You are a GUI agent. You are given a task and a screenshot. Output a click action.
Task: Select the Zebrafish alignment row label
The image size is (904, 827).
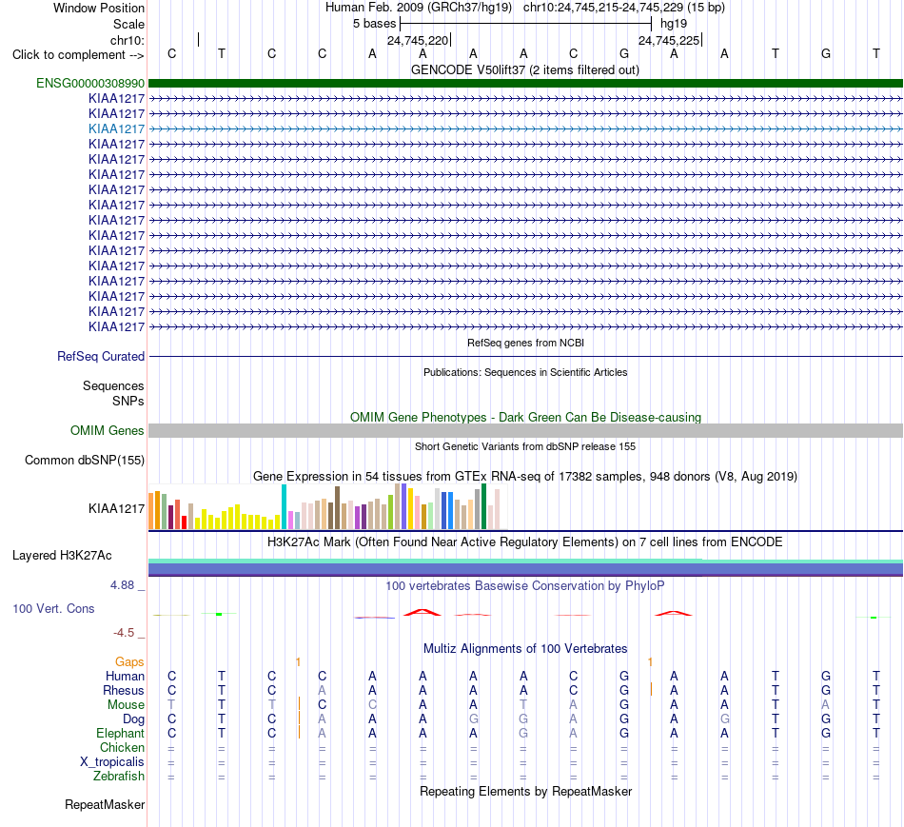click(x=119, y=777)
